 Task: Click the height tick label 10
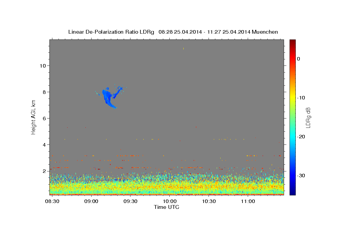click(43, 66)
